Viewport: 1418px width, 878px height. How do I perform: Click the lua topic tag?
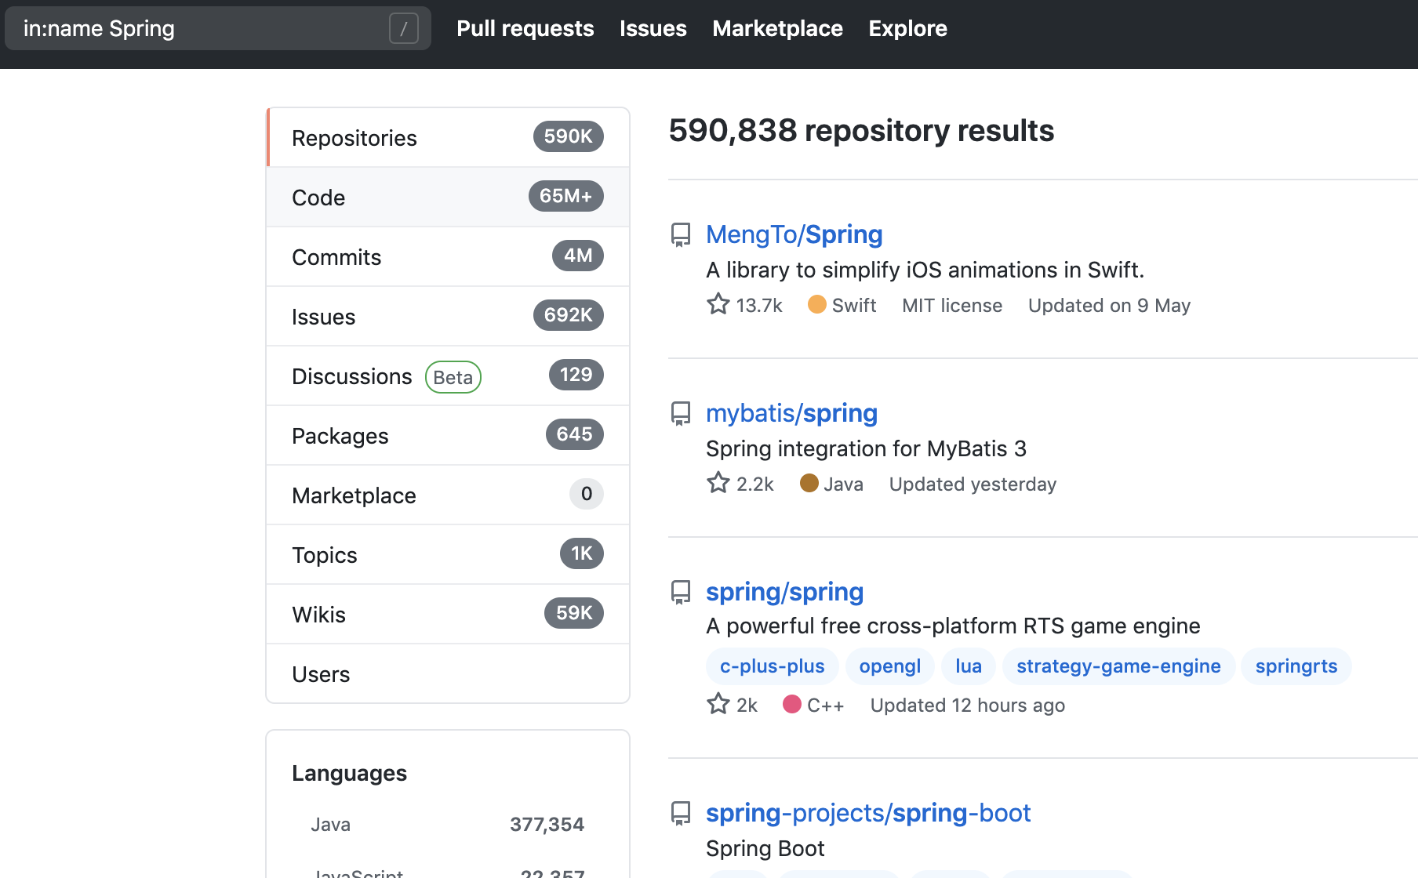(968, 666)
